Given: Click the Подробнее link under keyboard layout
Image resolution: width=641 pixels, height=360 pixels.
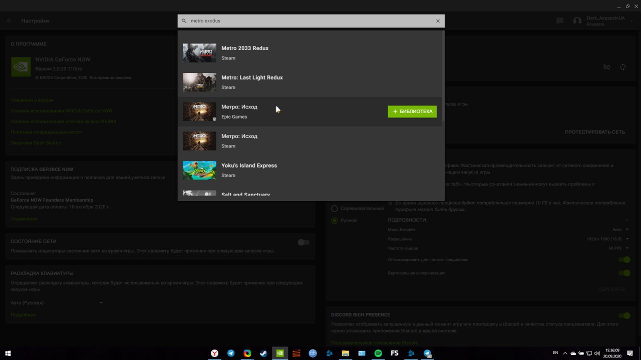Looking at the screenshot, I should pyautogui.click(x=23, y=315).
